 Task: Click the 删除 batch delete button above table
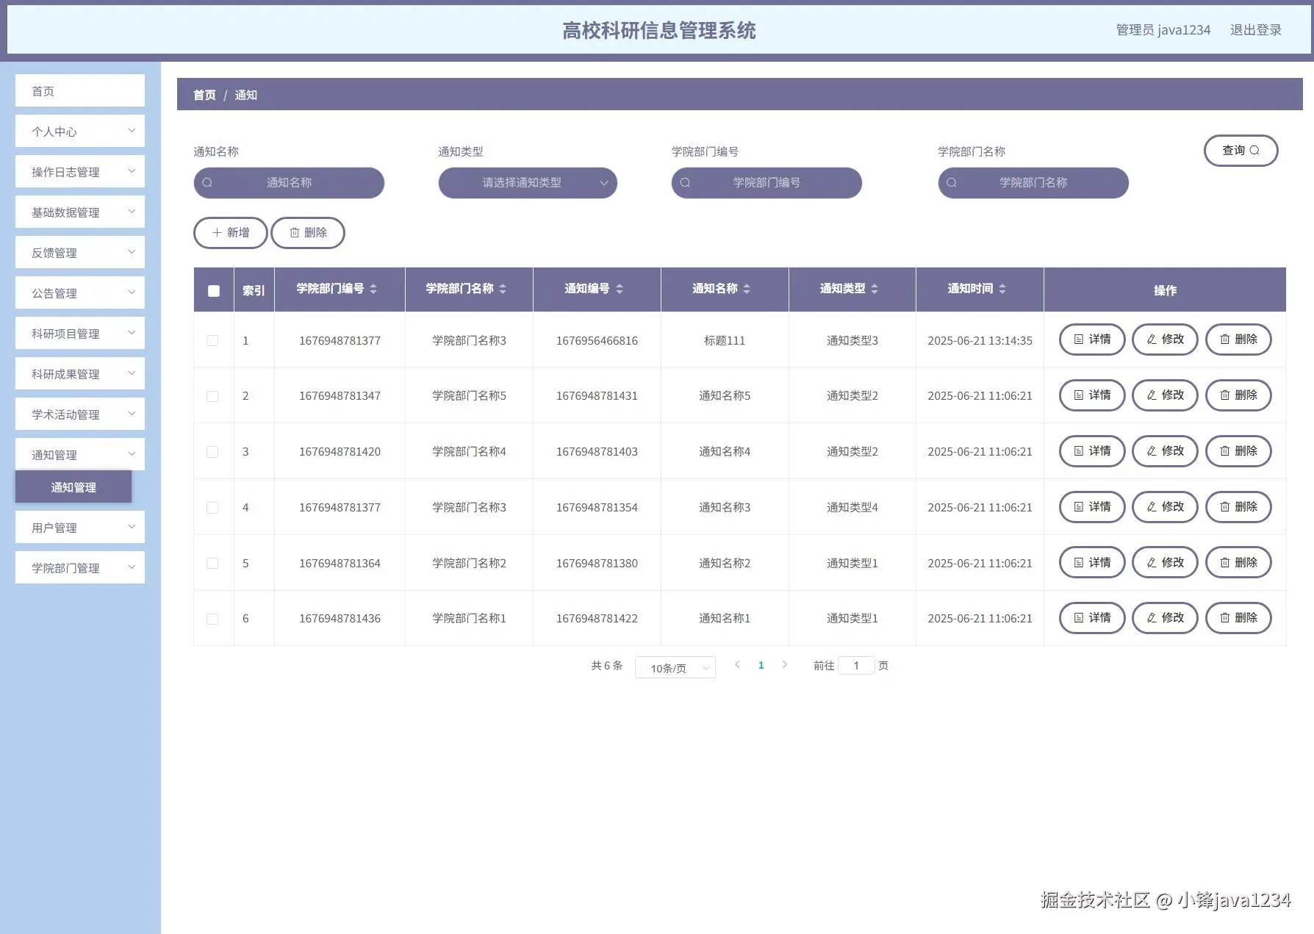[308, 233]
